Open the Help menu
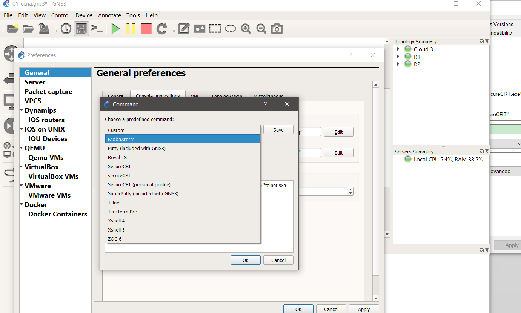The width and height of the screenshot is (521, 313). click(152, 15)
